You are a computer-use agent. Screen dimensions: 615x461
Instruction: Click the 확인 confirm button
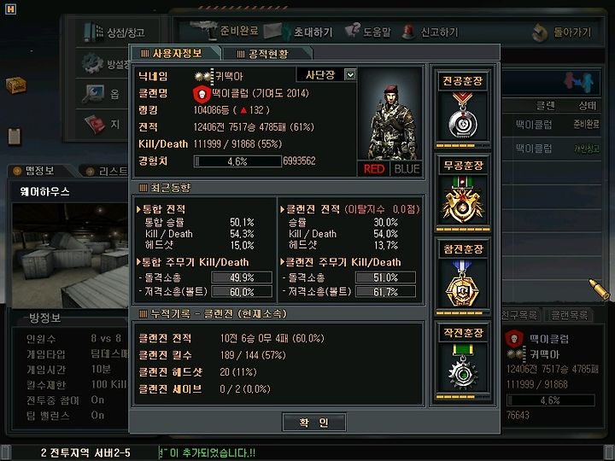pos(313,423)
